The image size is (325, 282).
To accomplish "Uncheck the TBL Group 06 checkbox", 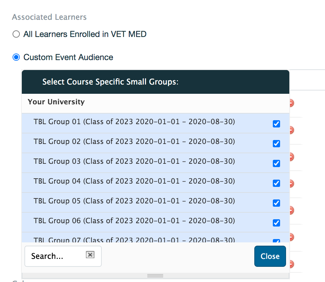I will 276,223.
